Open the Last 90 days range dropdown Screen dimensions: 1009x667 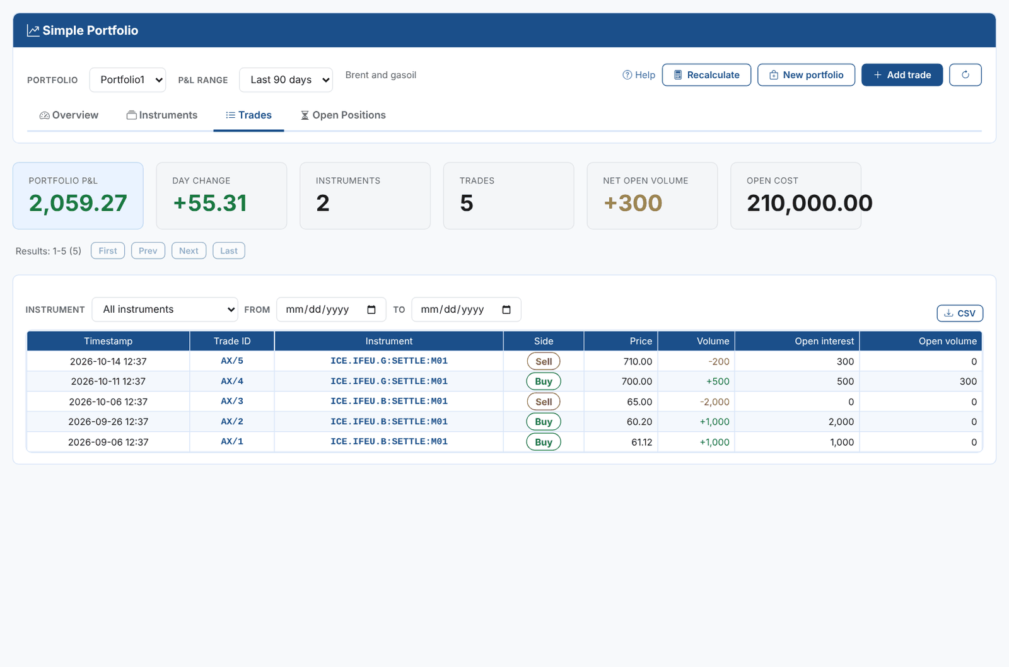pos(286,80)
